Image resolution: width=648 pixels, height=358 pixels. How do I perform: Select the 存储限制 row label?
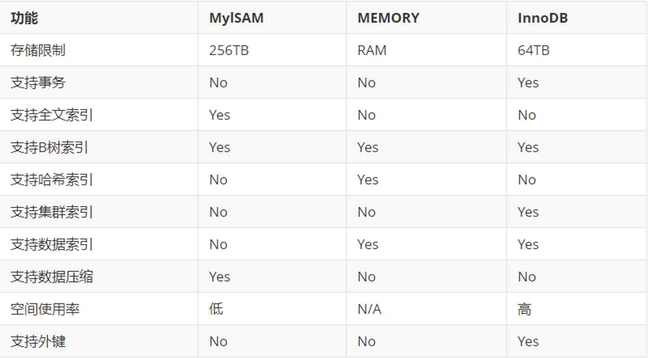pyautogui.click(x=38, y=50)
